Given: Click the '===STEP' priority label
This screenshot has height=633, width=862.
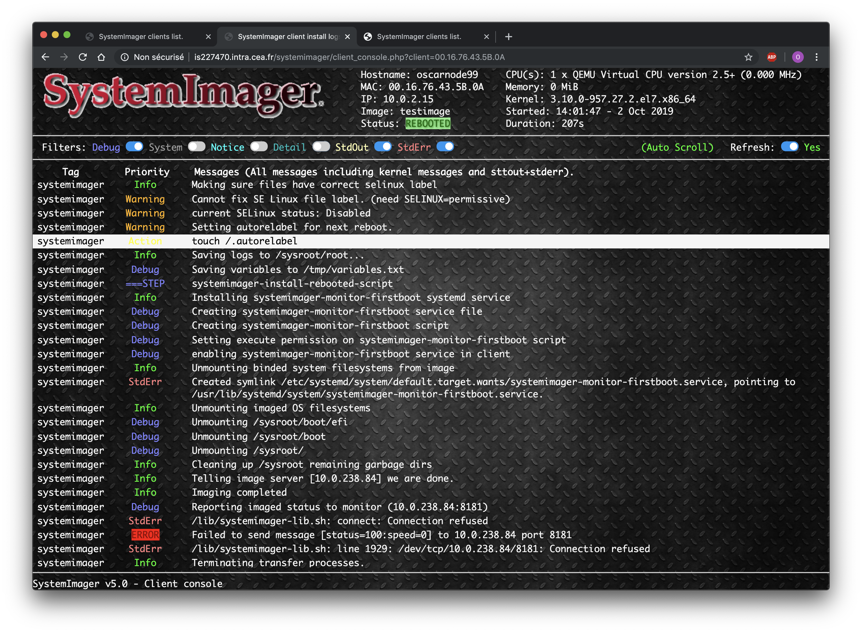Looking at the screenshot, I should [x=145, y=284].
